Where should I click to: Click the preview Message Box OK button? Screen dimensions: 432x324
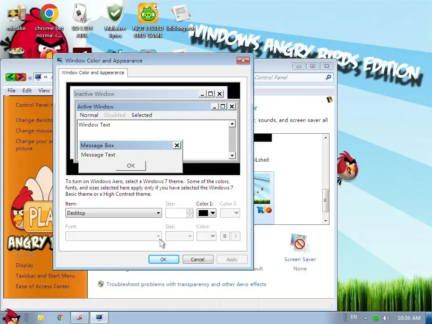(x=131, y=165)
